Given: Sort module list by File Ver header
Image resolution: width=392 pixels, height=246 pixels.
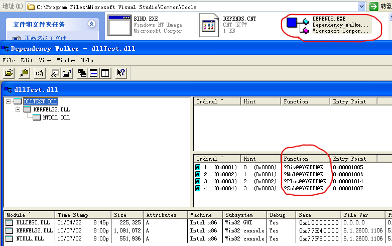Looking at the screenshot, I should (x=363, y=215).
